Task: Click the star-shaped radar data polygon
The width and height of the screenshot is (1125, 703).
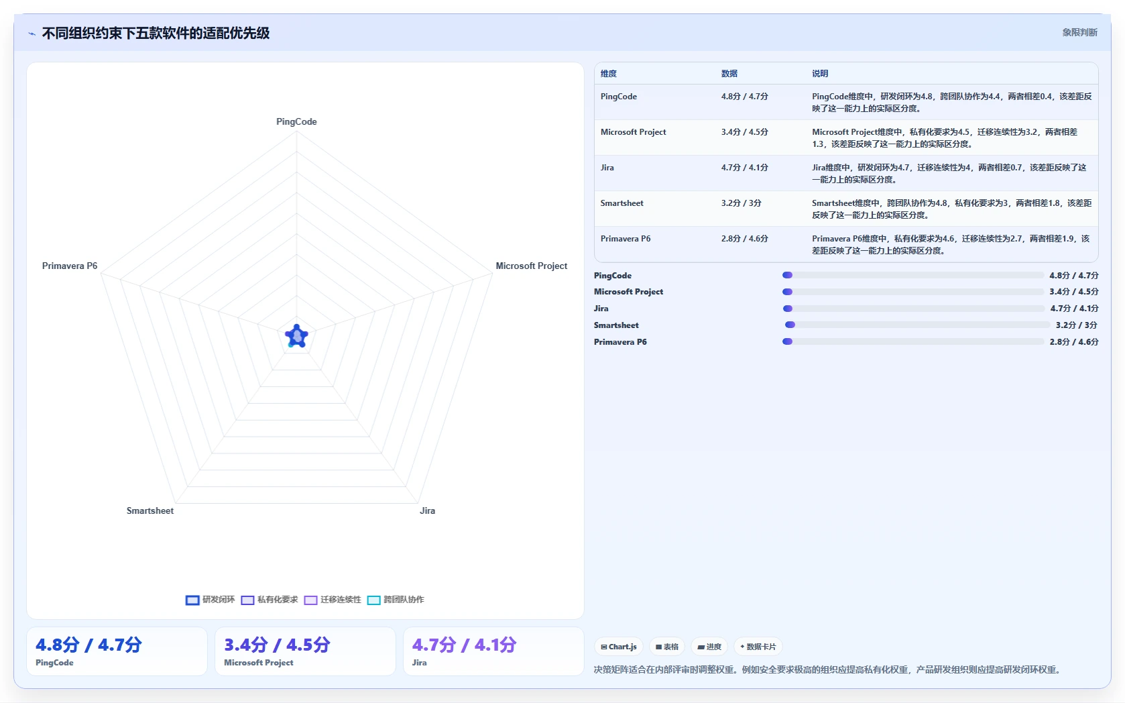Action: point(296,336)
